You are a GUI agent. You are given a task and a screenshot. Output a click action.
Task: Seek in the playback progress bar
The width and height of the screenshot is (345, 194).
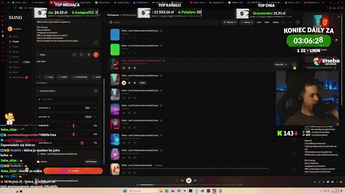pos(189,185)
